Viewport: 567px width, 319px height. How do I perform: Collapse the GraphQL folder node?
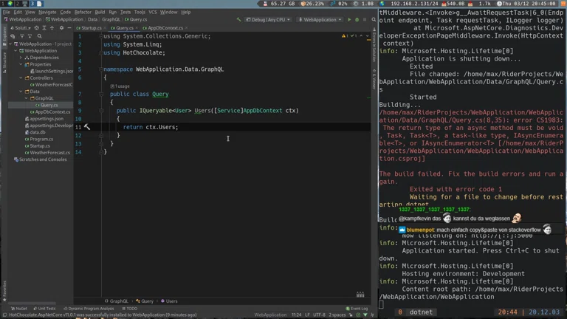tap(26, 98)
